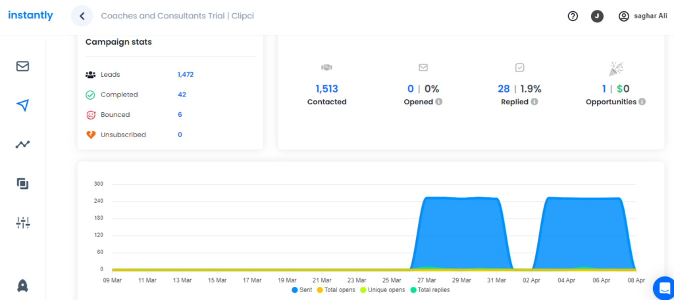Click the 300 y-axis label
The image size is (674, 300).
tap(99, 184)
